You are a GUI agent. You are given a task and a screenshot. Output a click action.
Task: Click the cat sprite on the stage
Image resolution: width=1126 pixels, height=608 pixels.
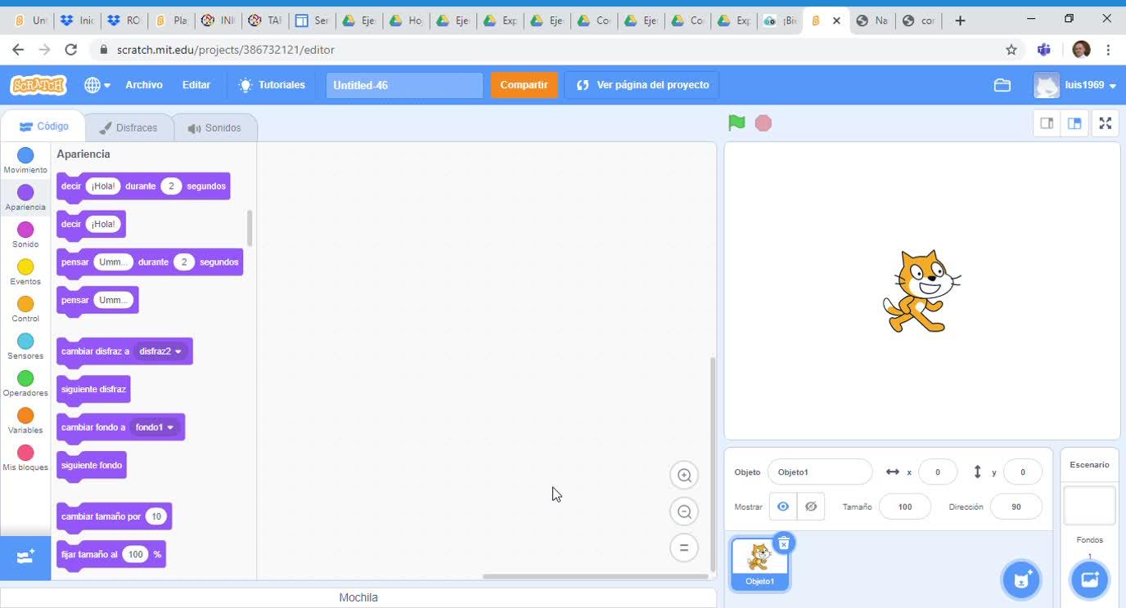921,292
